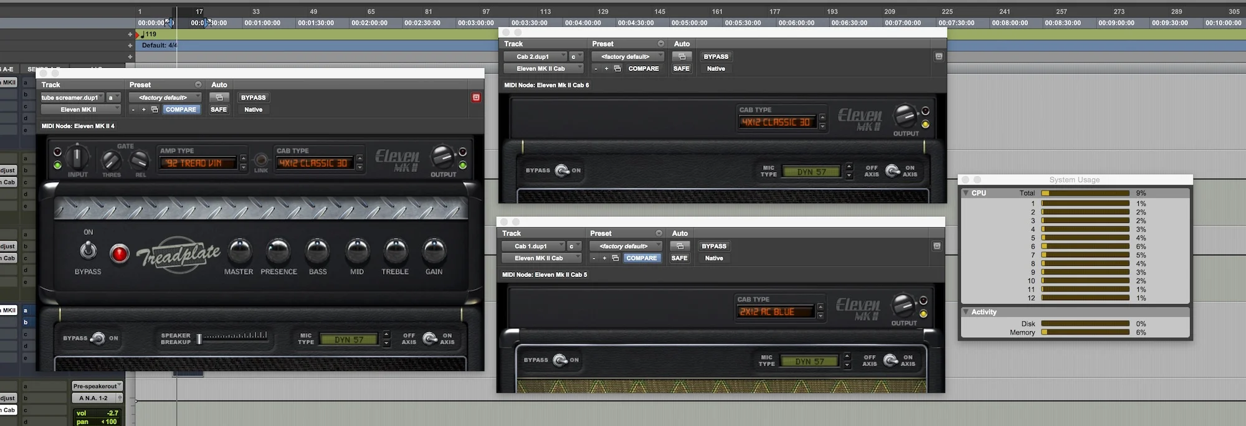Click the Treadplate GAIN knob

tap(434, 250)
